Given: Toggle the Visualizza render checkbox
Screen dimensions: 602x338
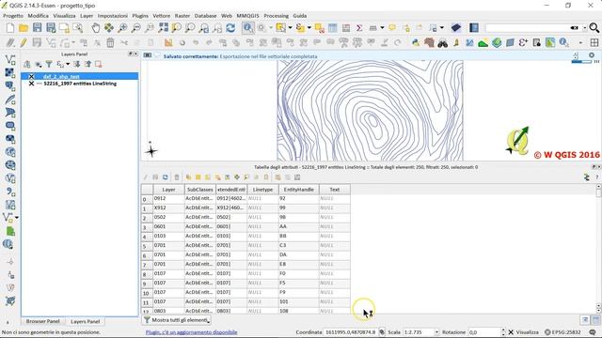Looking at the screenshot, I should [511, 331].
